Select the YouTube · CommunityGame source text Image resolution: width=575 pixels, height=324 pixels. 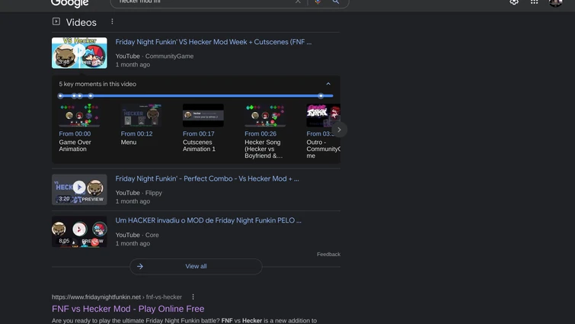pyautogui.click(x=155, y=56)
